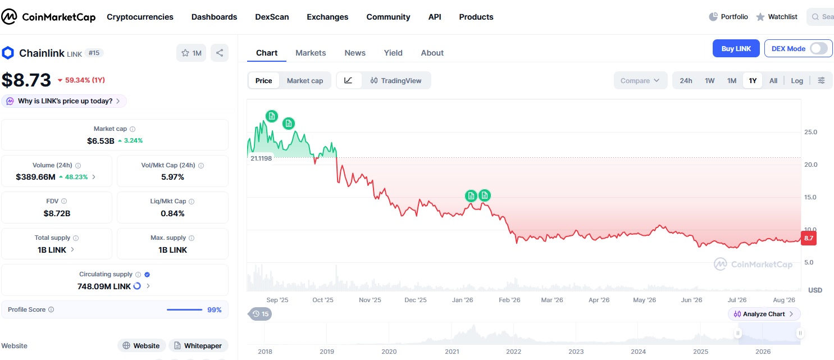The image size is (834, 360).
Task: Open Chainlink Website link
Action: pos(142,345)
